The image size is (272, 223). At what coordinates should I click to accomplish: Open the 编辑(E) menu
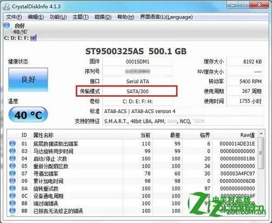(x=35, y=17)
